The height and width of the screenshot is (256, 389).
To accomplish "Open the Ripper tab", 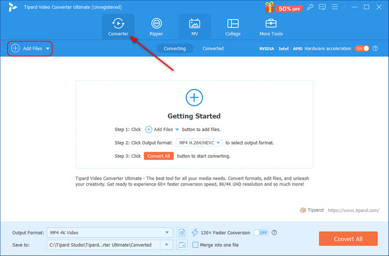I will (156, 27).
